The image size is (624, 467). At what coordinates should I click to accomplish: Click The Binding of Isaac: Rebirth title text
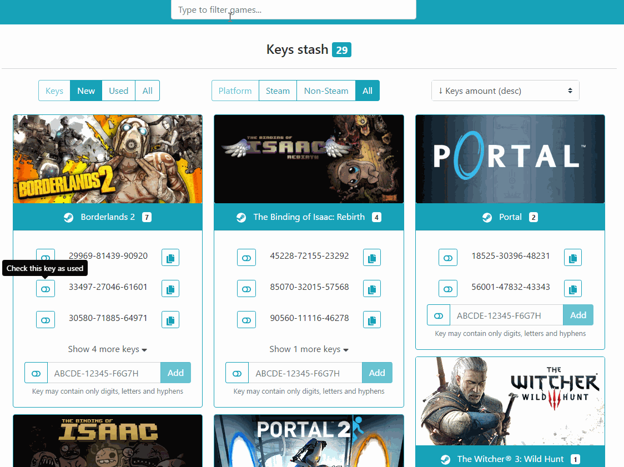click(309, 217)
